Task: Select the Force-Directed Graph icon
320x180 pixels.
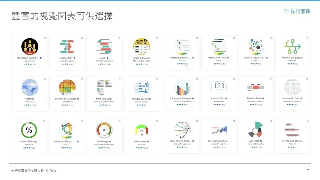Action: point(182,130)
